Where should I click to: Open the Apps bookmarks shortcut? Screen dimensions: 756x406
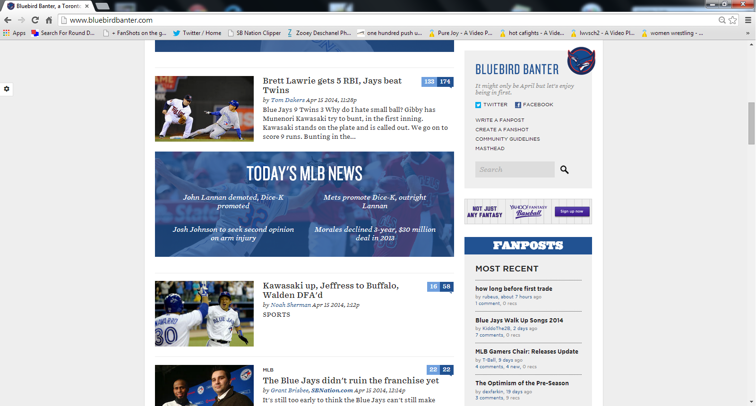click(x=14, y=33)
